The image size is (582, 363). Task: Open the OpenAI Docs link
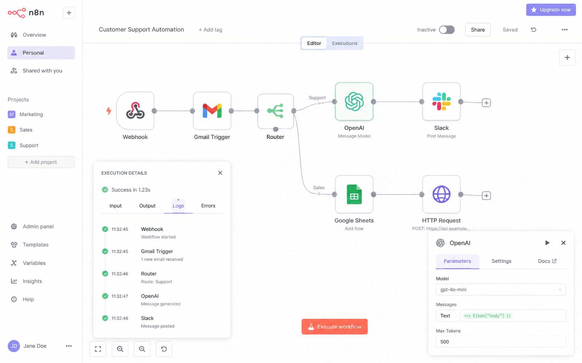pos(547,261)
